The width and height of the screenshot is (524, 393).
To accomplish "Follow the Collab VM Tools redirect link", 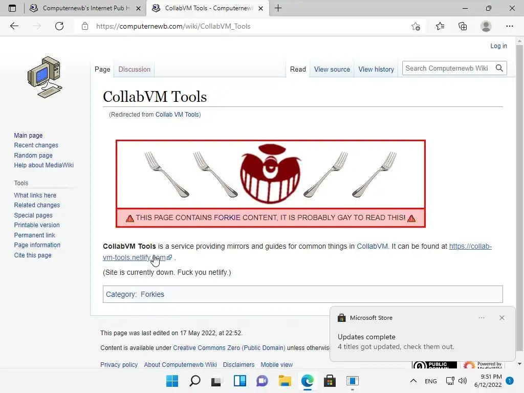I will tap(177, 114).
